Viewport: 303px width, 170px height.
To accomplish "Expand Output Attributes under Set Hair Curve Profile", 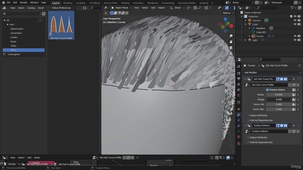I will point(258,115).
